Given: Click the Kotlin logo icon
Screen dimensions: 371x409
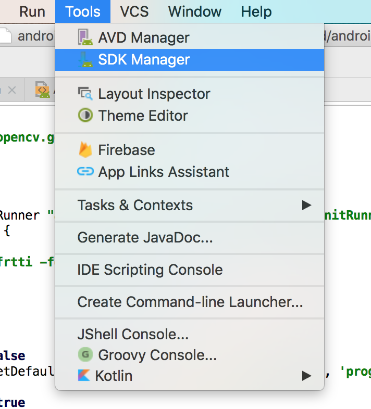Looking at the screenshot, I should pyautogui.click(x=84, y=375).
